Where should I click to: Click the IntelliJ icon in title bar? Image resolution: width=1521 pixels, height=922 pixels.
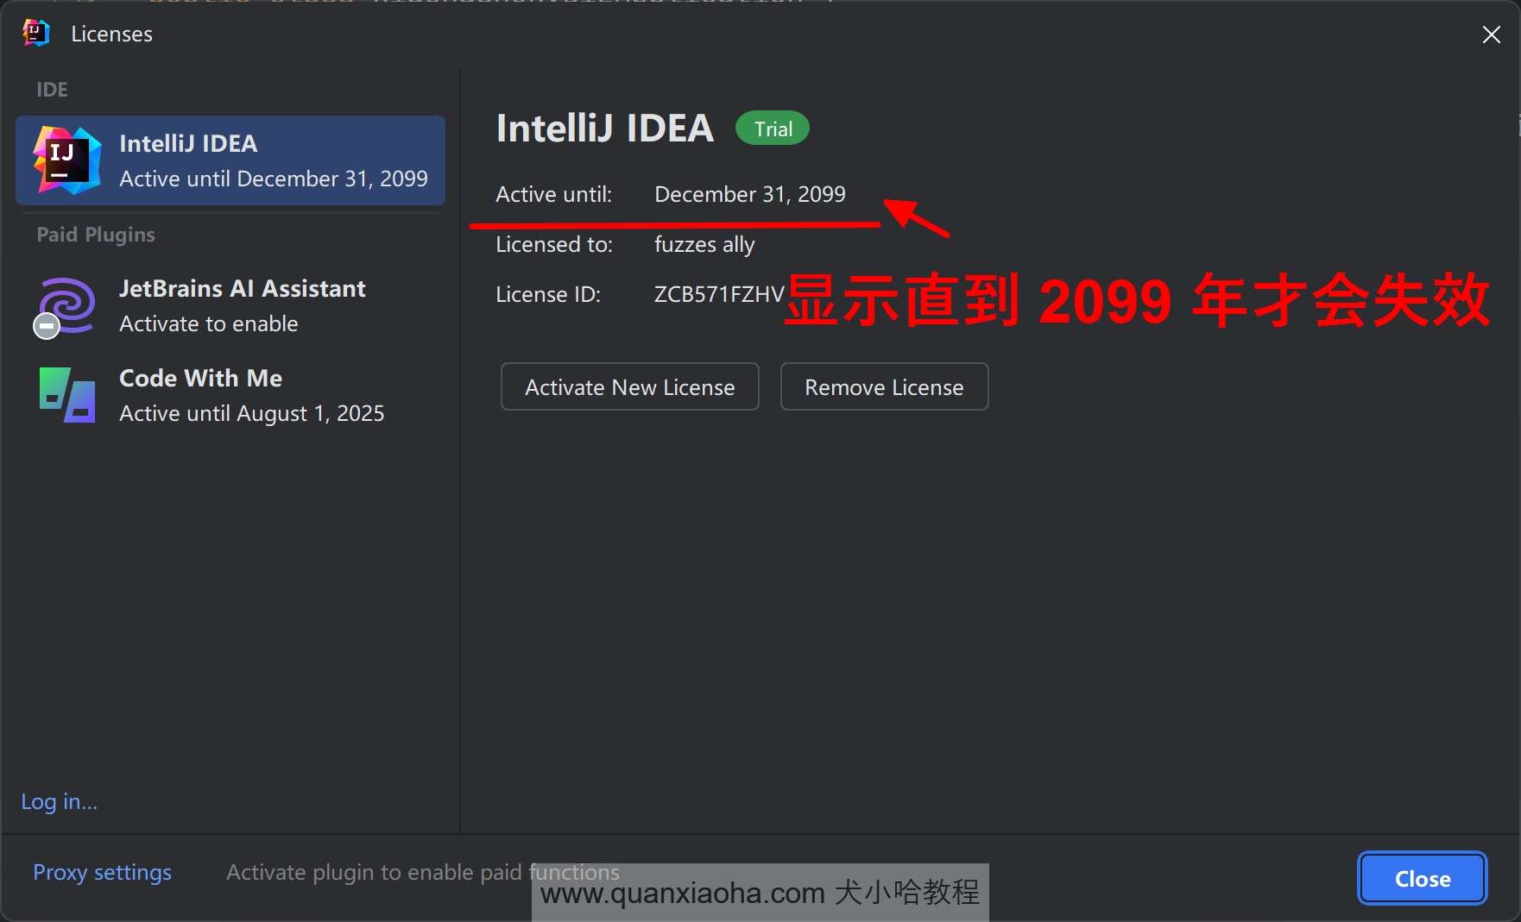[x=35, y=34]
